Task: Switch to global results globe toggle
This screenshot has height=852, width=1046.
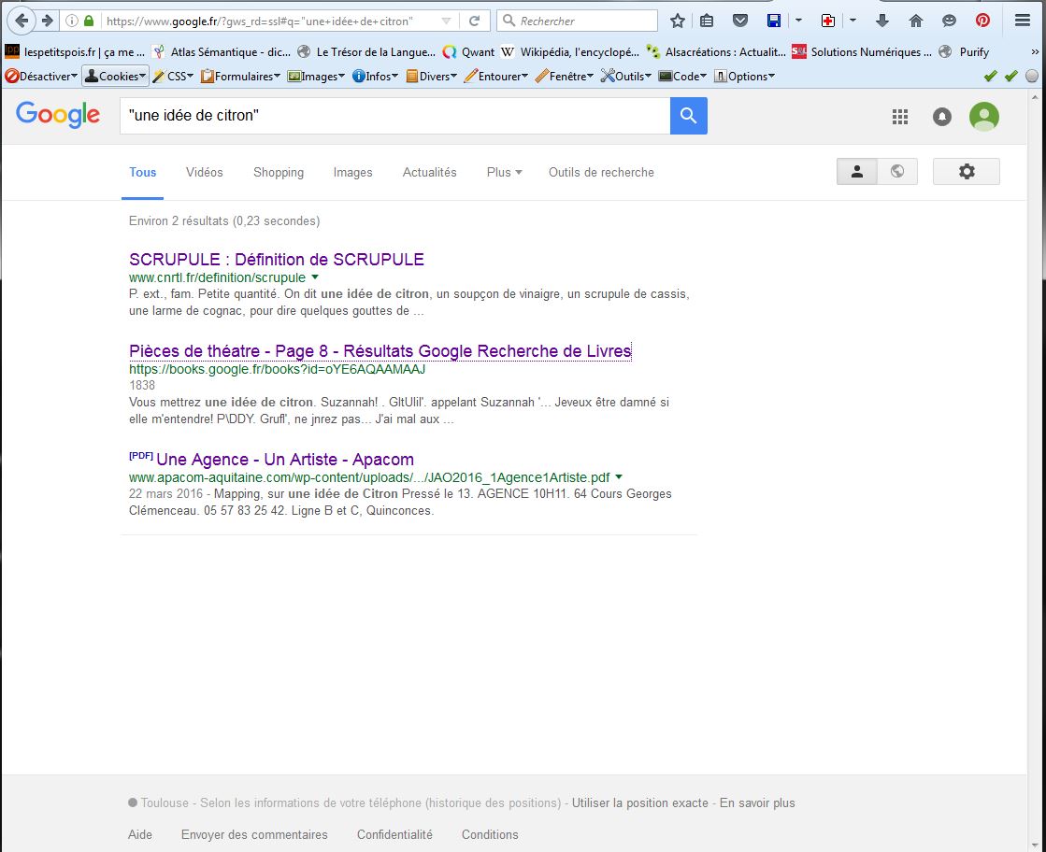Action: 897,172
